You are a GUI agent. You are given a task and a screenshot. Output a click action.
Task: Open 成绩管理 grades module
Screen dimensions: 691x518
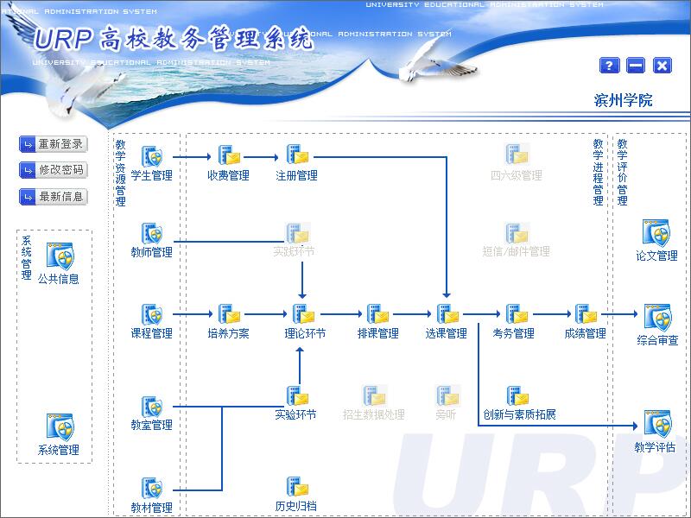[x=585, y=315]
